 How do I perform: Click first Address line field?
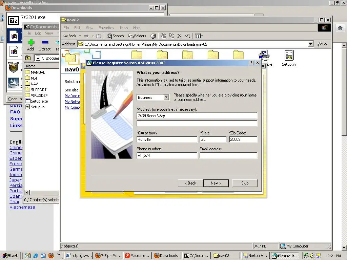[x=197, y=116]
